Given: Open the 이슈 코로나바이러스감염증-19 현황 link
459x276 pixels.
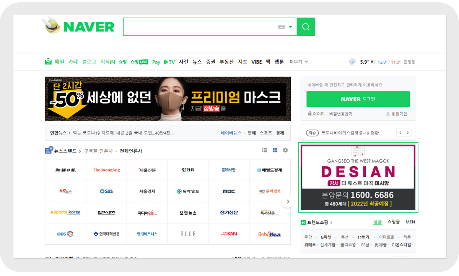Looking at the screenshot, I should [x=343, y=133].
